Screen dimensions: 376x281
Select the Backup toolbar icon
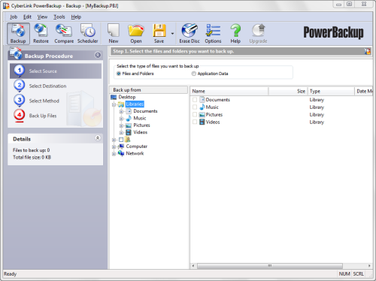[18, 34]
